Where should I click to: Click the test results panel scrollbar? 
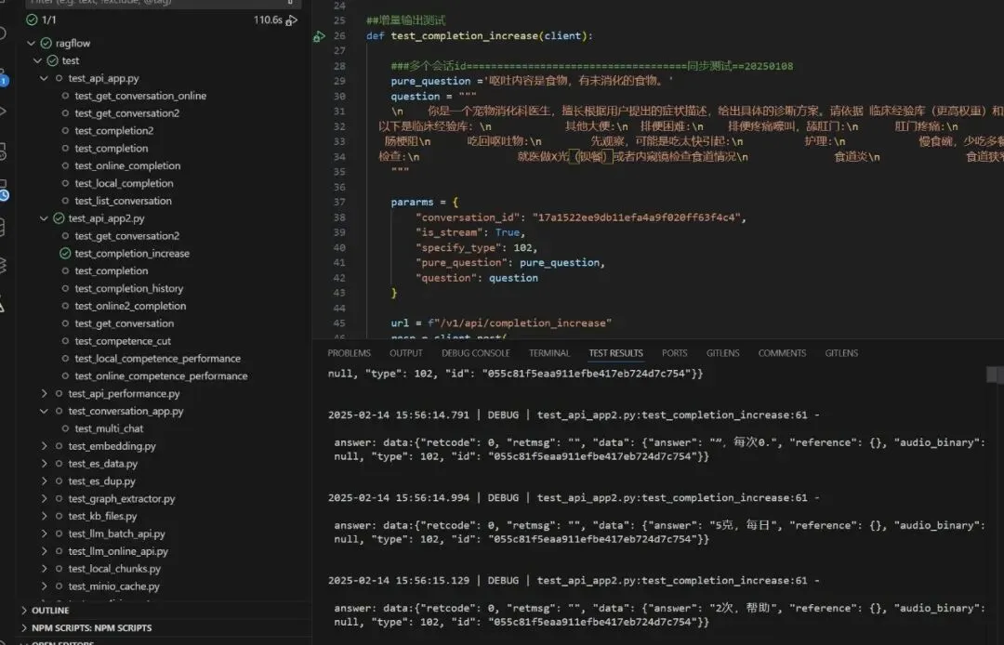click(995, 375)
